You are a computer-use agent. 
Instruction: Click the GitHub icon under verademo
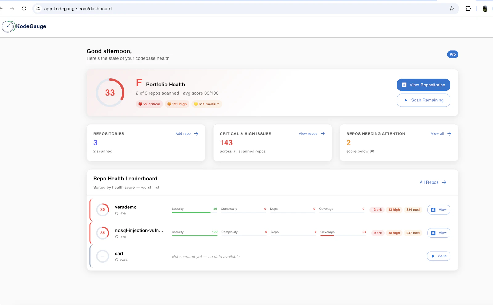click(117, 213)
